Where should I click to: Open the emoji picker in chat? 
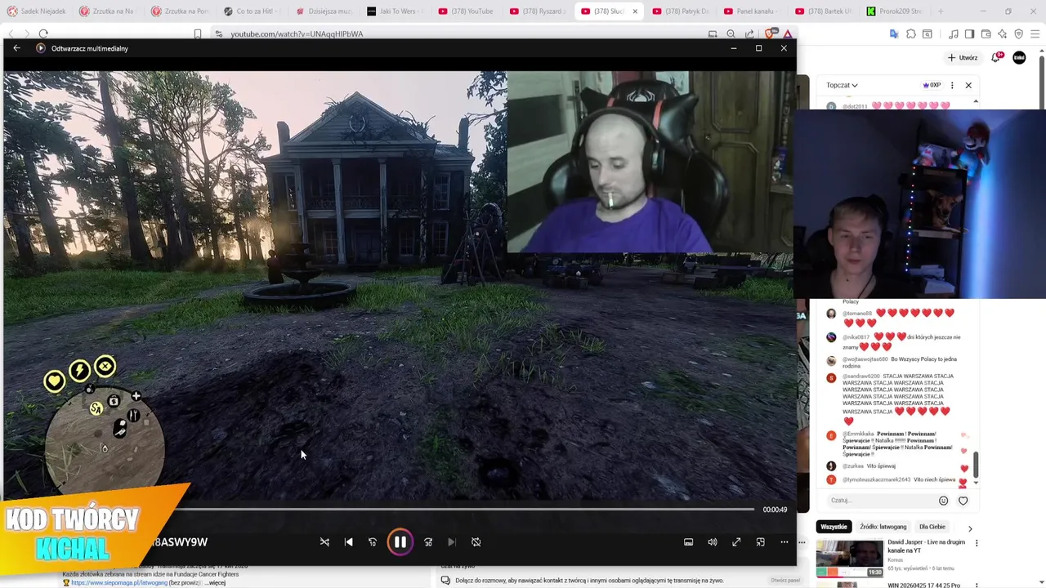943,501
